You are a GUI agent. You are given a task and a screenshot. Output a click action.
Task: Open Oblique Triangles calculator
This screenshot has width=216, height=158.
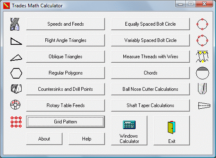(x=66, y=57)
